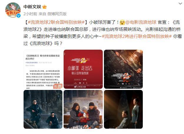This screenshot has width=184, height=134.
Task: Click the Wandering Earth logo on red poster
Action: (80, 60)
